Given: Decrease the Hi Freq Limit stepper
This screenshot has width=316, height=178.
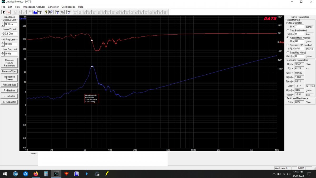Looking at the screenshot, I should tap(3, 45).
